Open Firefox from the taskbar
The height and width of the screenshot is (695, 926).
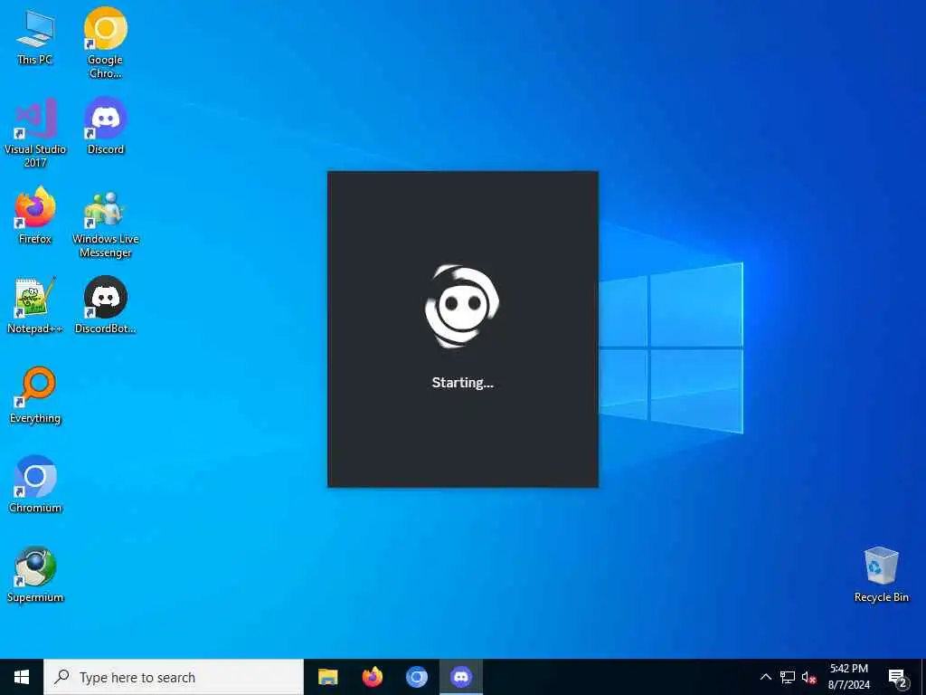[372, 677]
